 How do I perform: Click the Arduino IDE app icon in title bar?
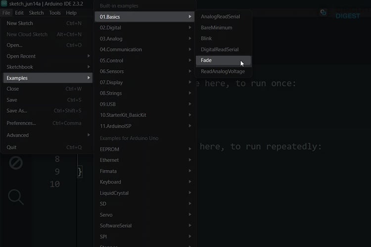(4, 4)
